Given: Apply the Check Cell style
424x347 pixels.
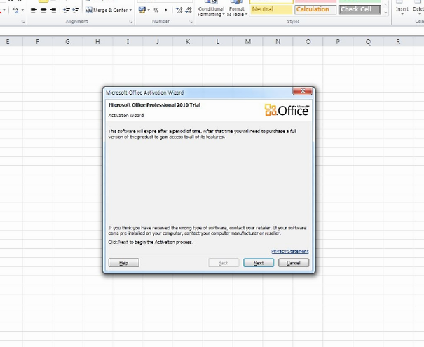Looking at the screenshot, I should [x=360, y=9].
